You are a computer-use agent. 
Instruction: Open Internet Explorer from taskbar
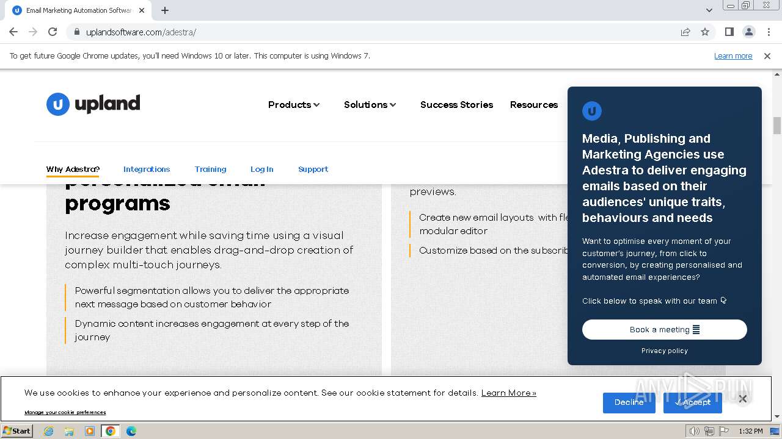[x=48, y=431]
